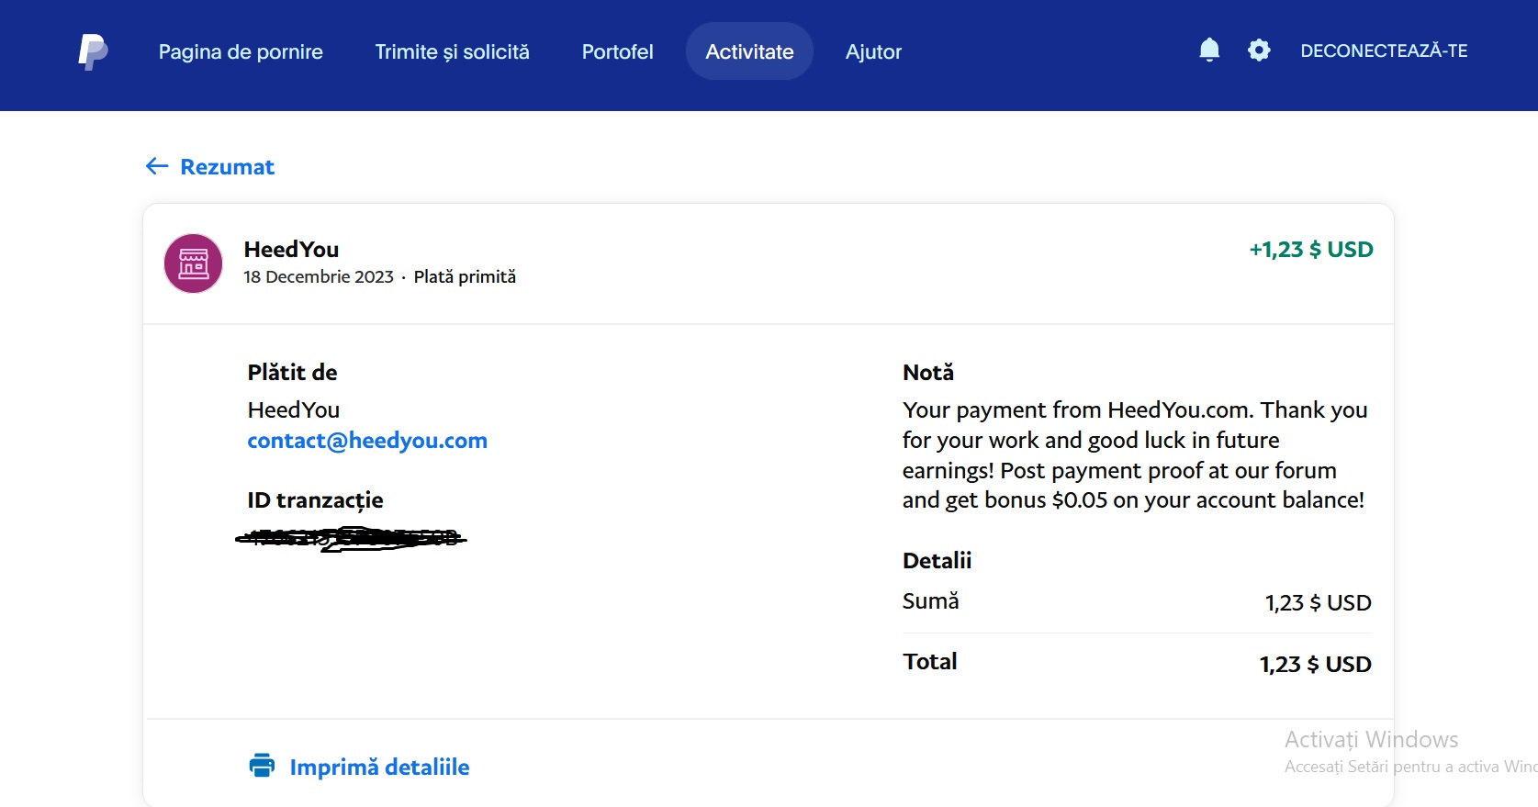Open the Ajutor menu item
The width and height of the screenshot is (1538, 807).
[873, 51]
